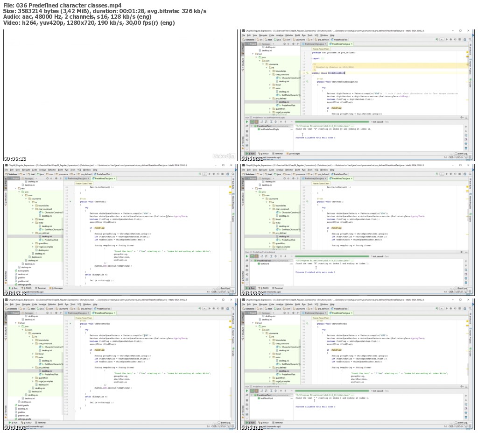Open the Navigate menu in 00:00:43 frame
The width and height of the screenshot is (478, 433).
[26, 170]
